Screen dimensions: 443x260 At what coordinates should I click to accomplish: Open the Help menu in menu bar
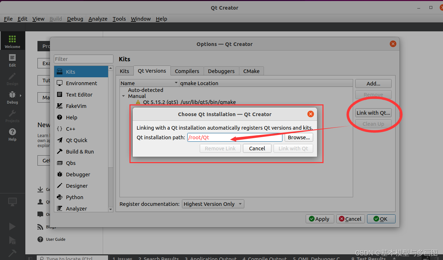(161, 19)
